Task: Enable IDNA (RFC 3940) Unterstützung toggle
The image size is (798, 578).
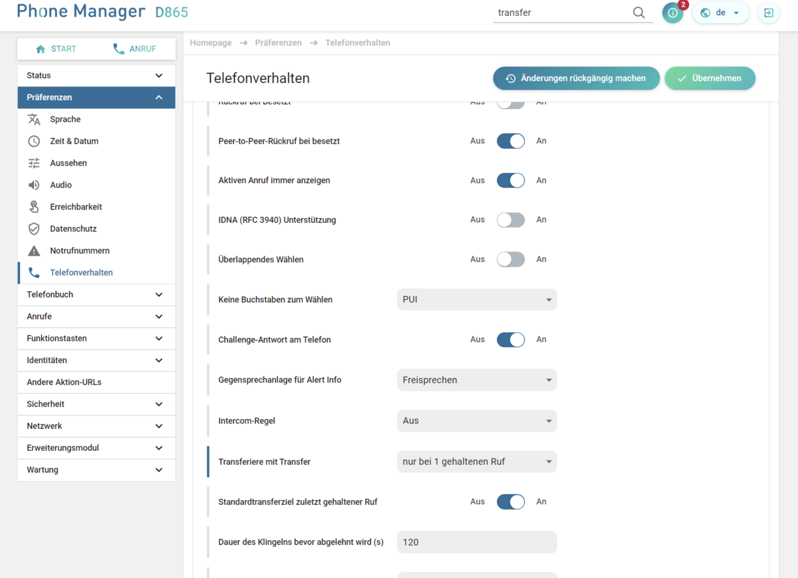Action: [x=511, y=220]
